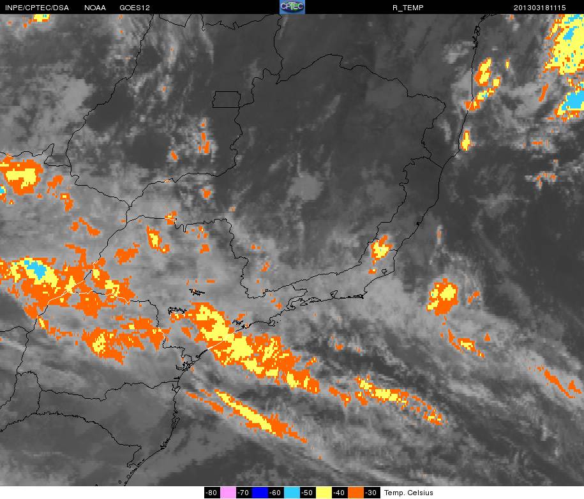This screenshot has width=584, height=499.
Task: Select the -70 legend value
Action: (x=244, y=493)
